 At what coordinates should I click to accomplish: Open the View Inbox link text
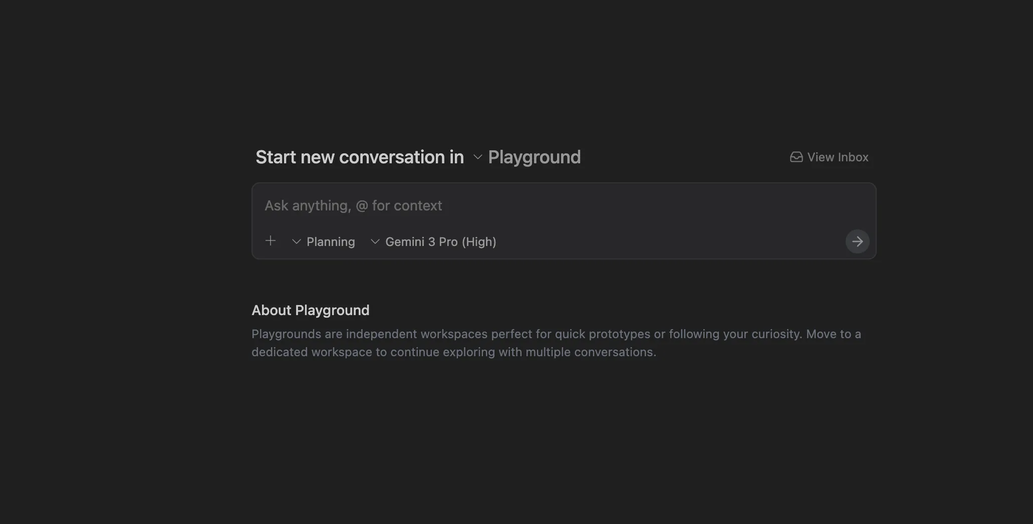838,157
